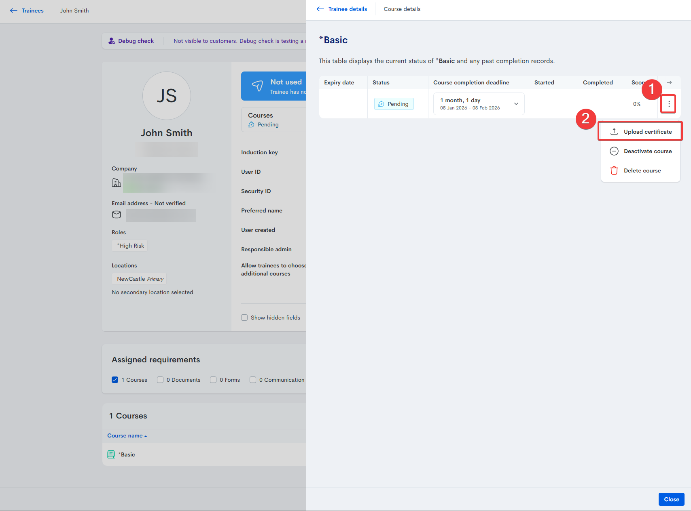Click the Deactivate course minus-circle icon
The width and height of the screenshot is (691, 511).
pyautogui.click(x=614, y=151)
